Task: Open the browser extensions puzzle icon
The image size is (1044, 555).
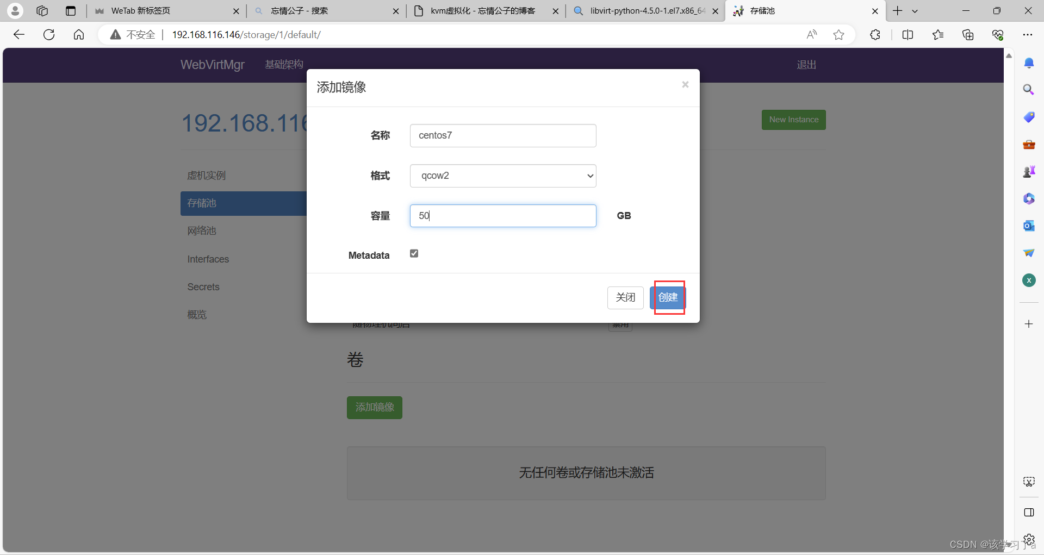Action: (x=875, y=35)
